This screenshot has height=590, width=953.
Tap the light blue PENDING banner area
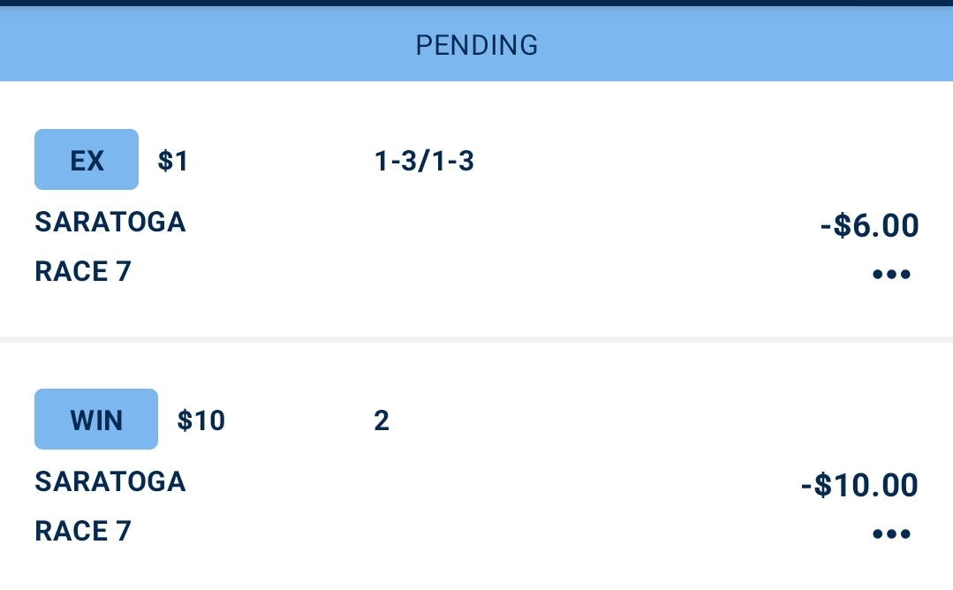tap(477, 44)
